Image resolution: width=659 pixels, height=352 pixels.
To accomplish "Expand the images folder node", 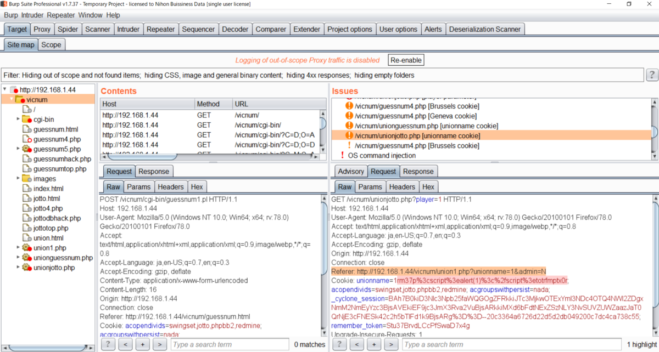I will [18, 179].
